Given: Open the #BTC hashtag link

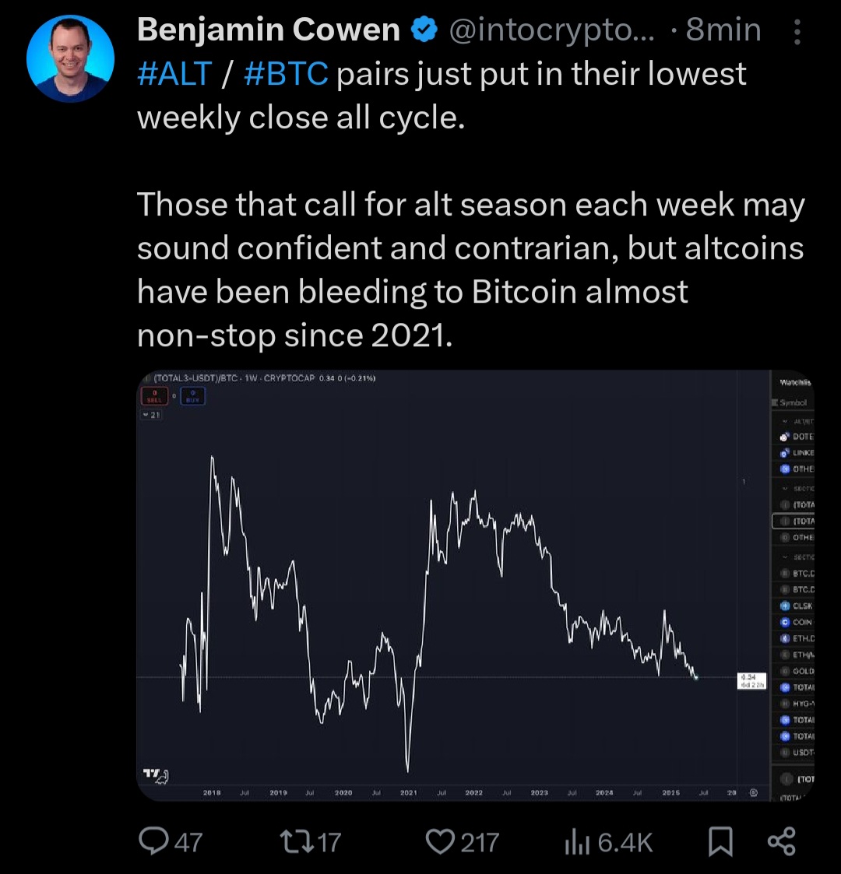Looking at the screenshot, I should click(286, 74).
